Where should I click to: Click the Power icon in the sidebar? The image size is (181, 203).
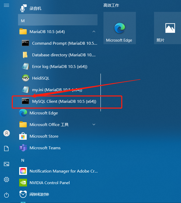click(x=6, y=195)
